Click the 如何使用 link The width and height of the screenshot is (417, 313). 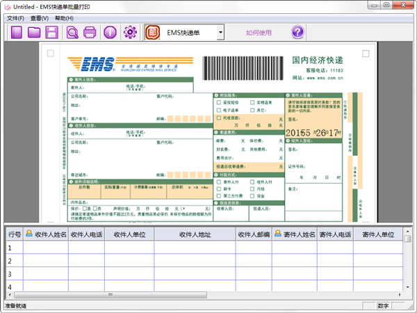point(259,33)
